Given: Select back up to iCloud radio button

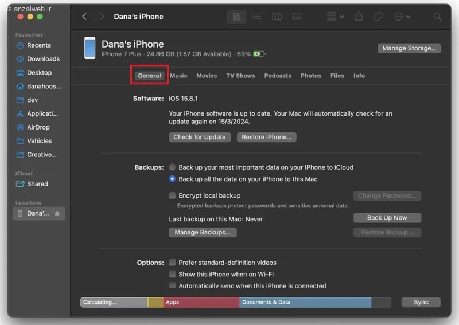Looking at the screenshot, I should [172, 167].
